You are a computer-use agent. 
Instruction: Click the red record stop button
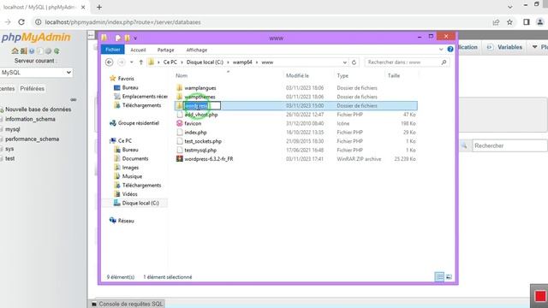pos(540,296)
